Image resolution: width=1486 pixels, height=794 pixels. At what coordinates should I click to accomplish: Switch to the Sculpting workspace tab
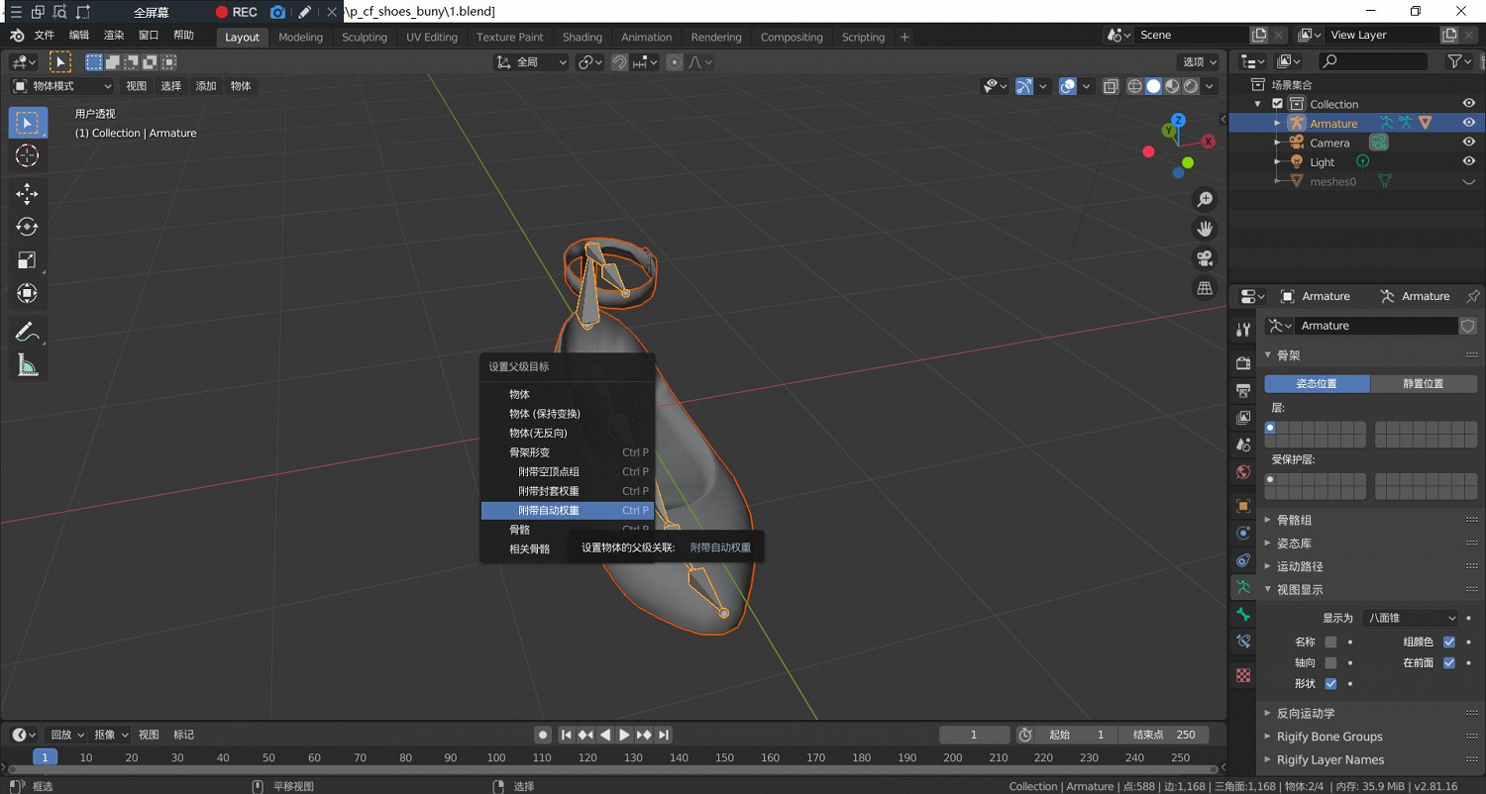(x=365, y=37)
